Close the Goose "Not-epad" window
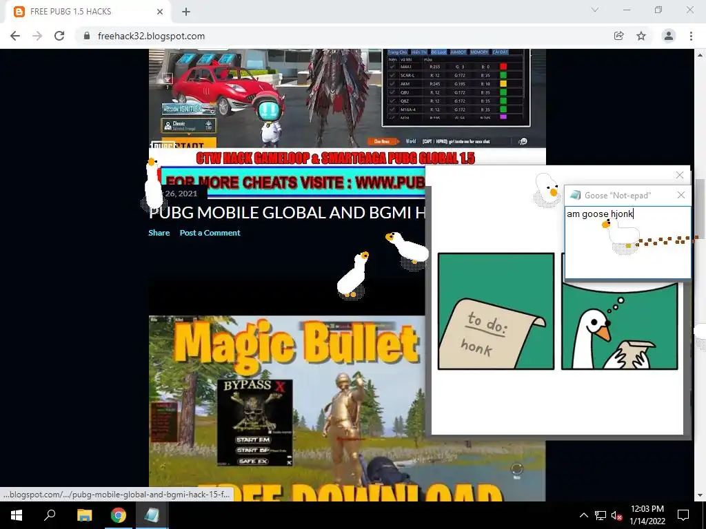 point(680,195)
